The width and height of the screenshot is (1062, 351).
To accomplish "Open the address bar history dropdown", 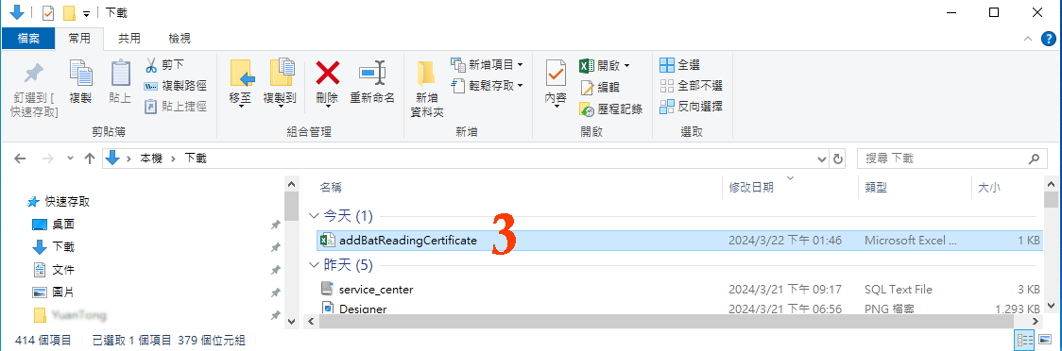I will point(822,159).
